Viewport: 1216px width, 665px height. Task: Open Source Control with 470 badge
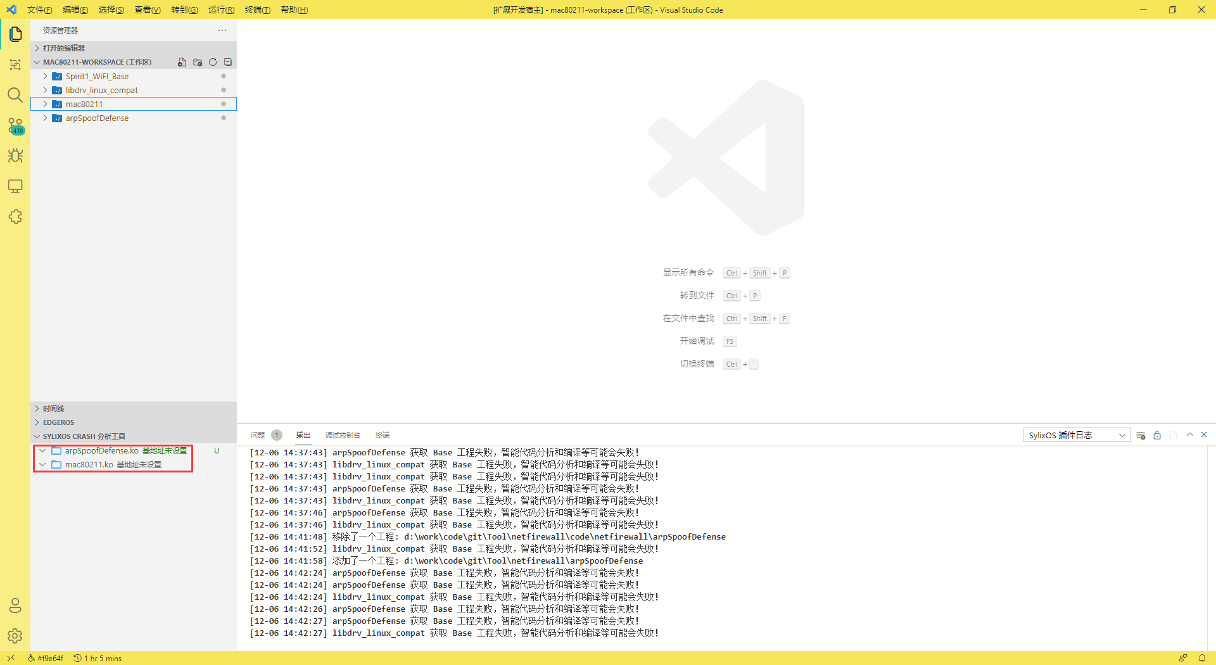pyautogui.click(x=15, y=125)
